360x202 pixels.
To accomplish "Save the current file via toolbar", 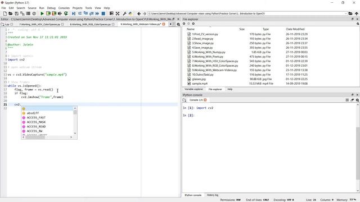I will click(16, 13).
